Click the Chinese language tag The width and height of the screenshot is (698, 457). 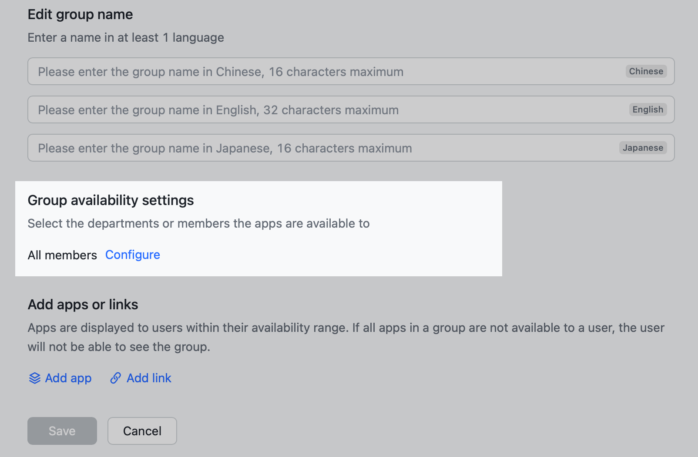tap(646, 72)
